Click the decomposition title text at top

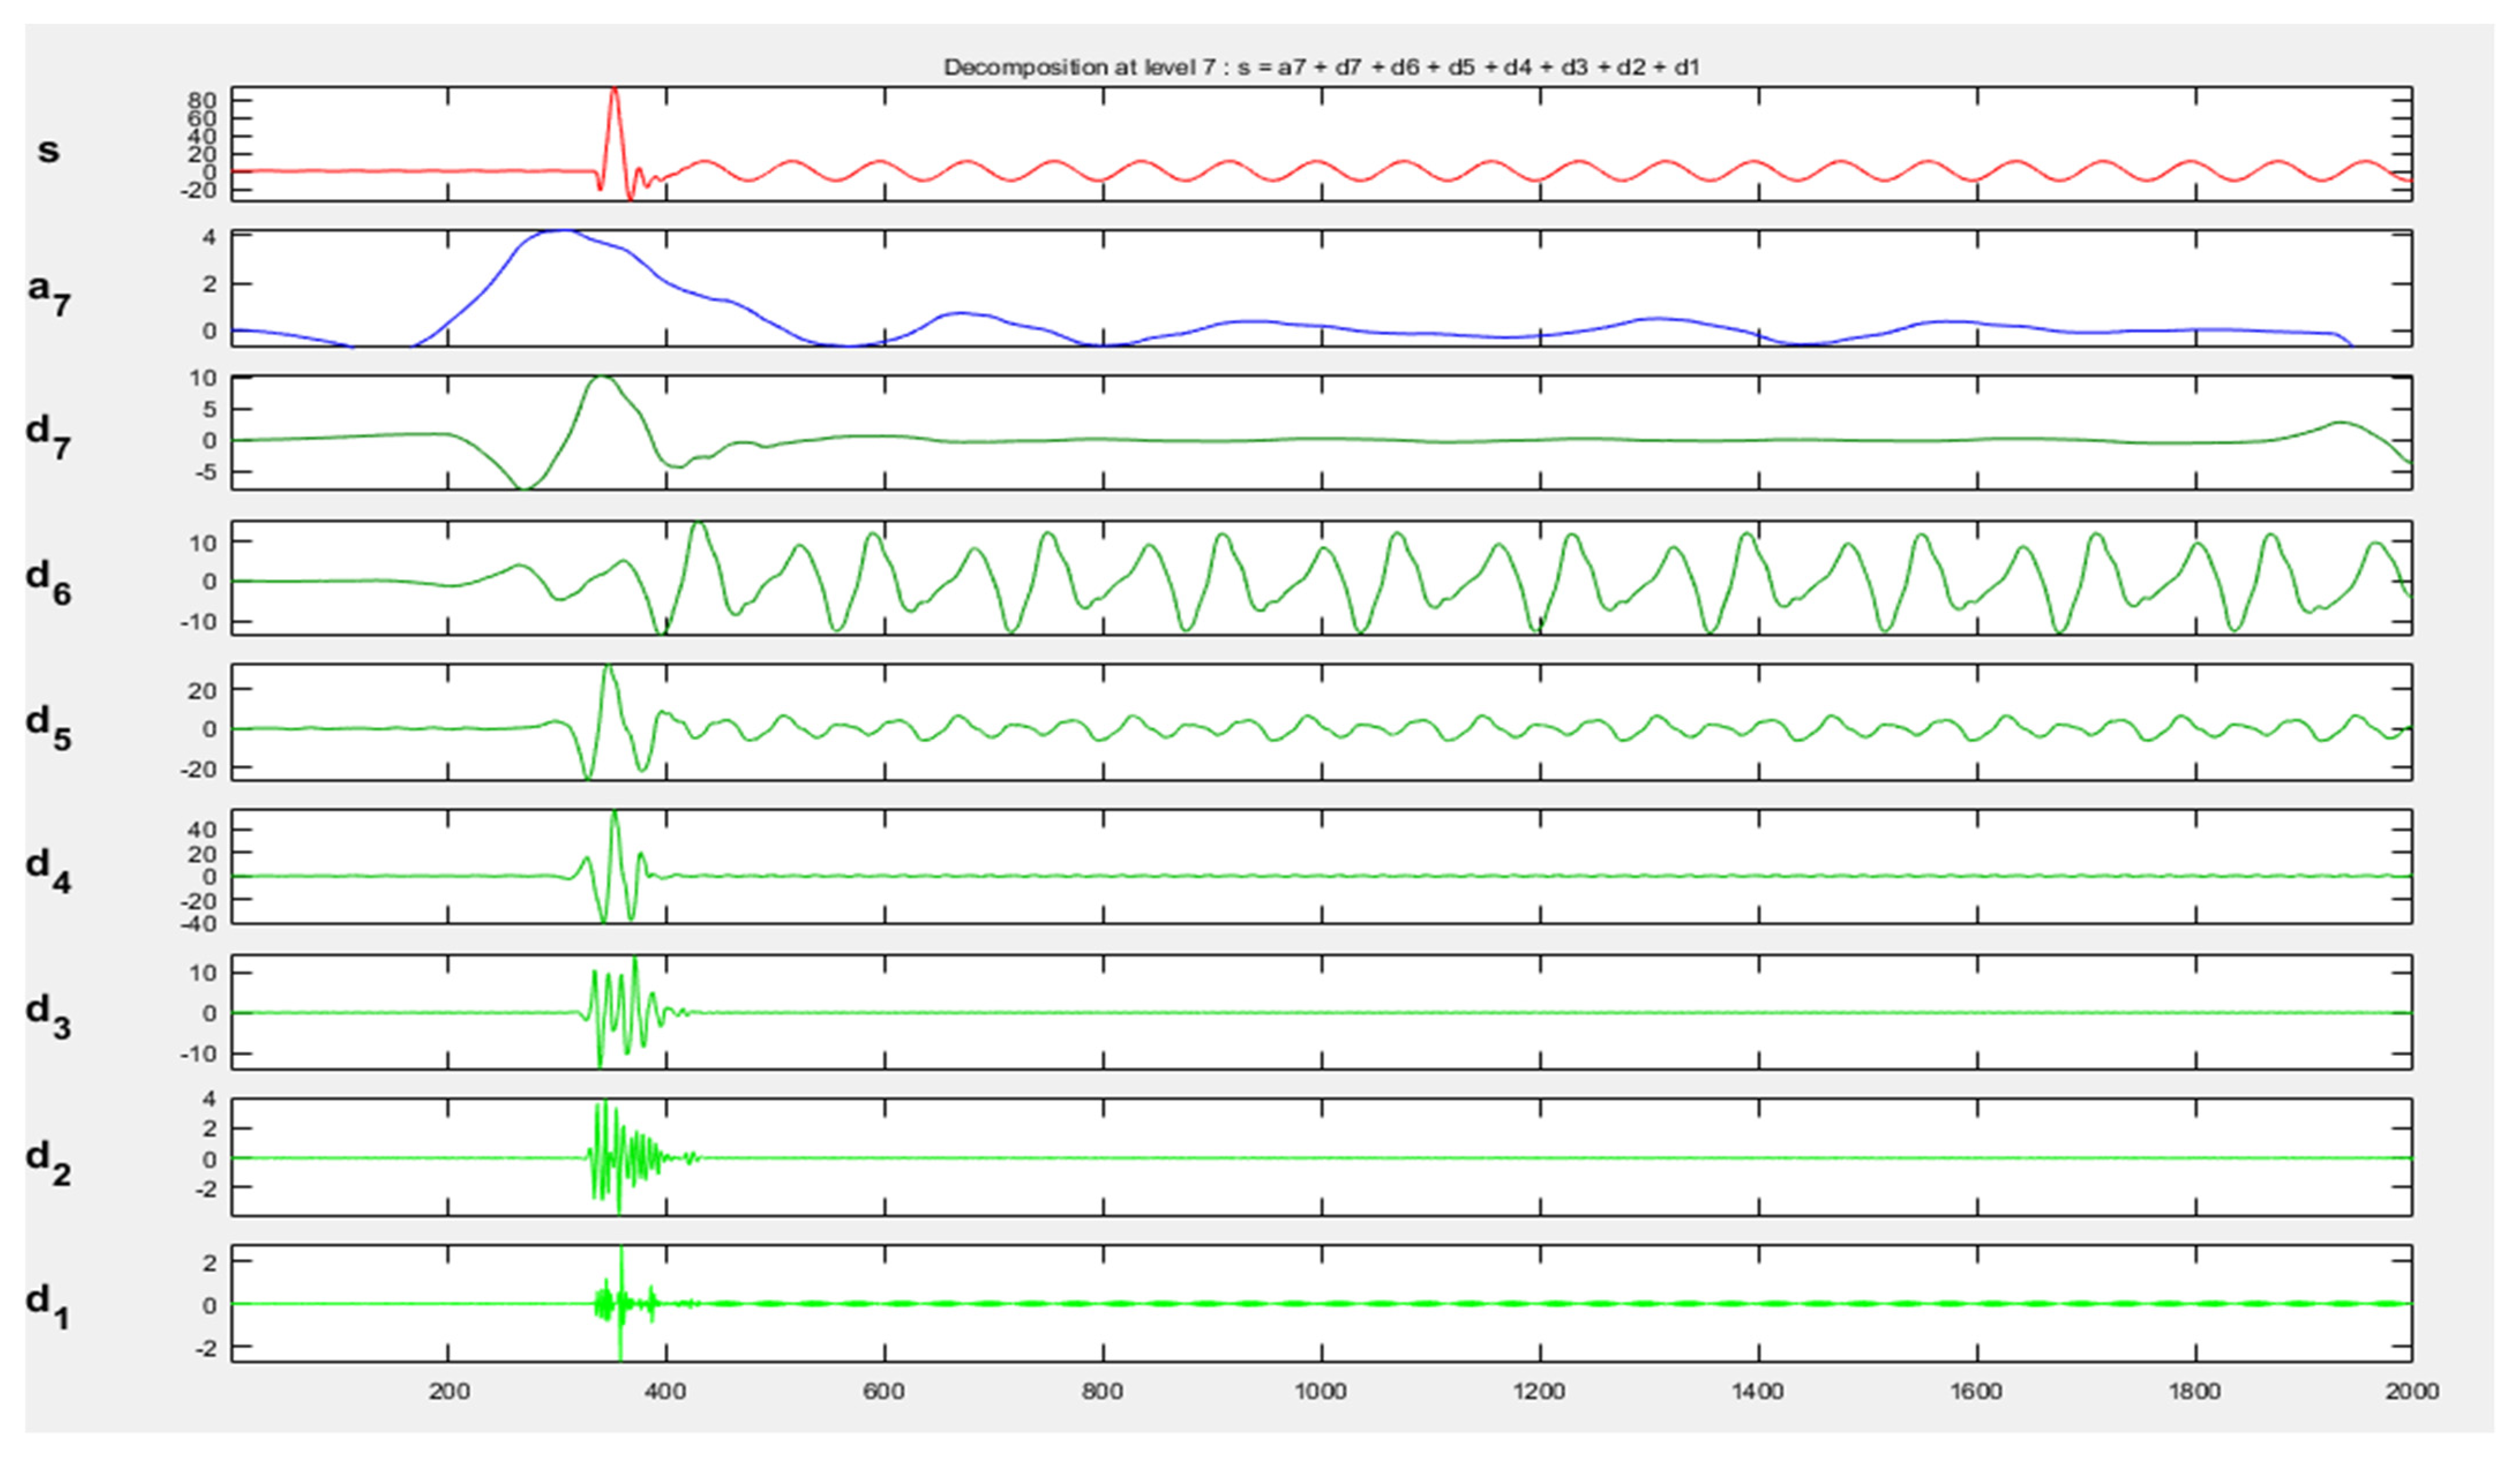click(x=1321, y=68)
